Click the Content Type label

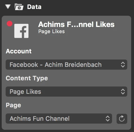(x=27, y=78)
